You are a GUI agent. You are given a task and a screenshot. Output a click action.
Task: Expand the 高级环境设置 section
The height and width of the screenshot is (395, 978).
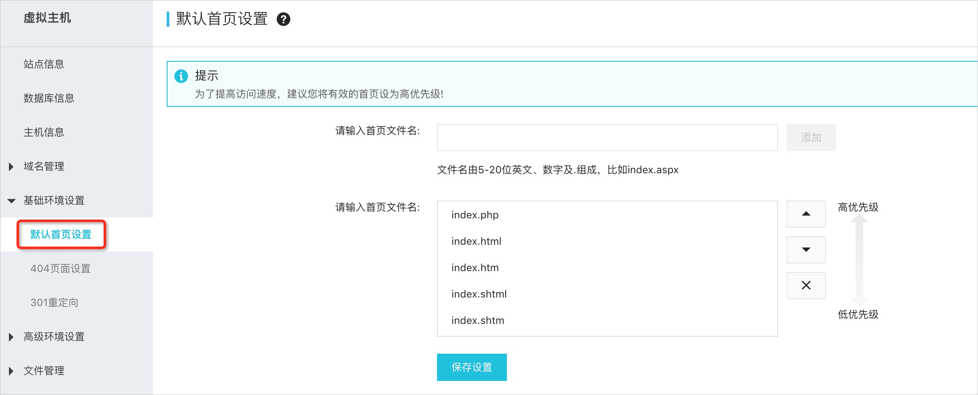click(54, 336)
